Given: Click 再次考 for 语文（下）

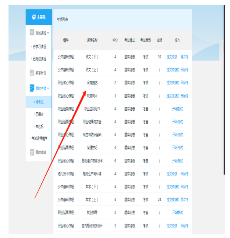Looking at the screenshot, I should [184, 57].
